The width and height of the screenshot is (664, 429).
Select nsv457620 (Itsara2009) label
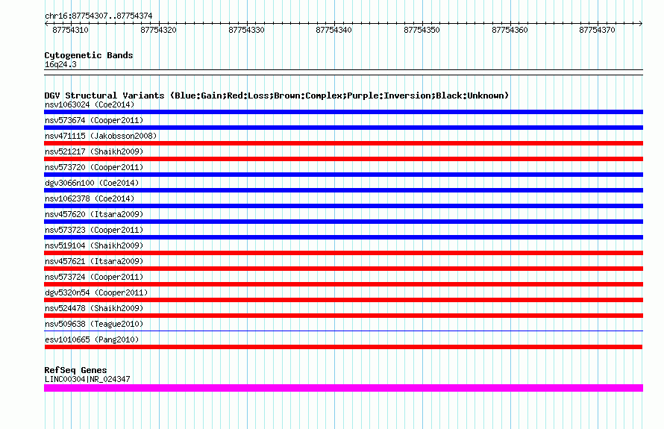94,214
